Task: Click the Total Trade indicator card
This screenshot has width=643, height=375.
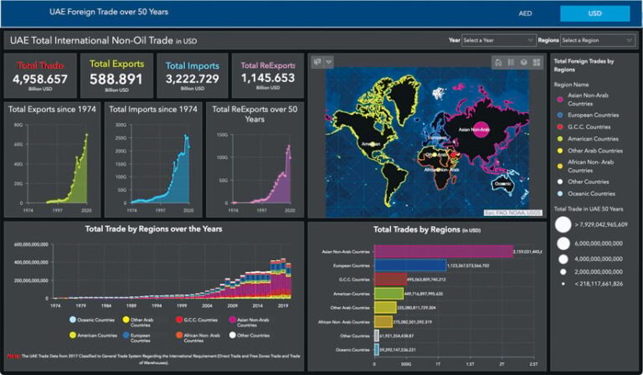Action: coord(40,75)
